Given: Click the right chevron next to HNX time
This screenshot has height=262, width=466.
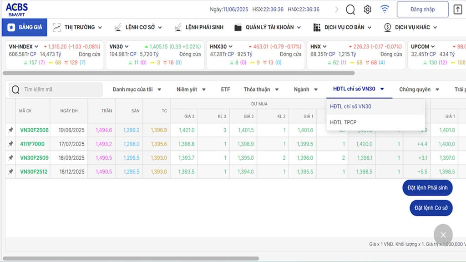Looking at the screenshot, I should tap(337, 10).
